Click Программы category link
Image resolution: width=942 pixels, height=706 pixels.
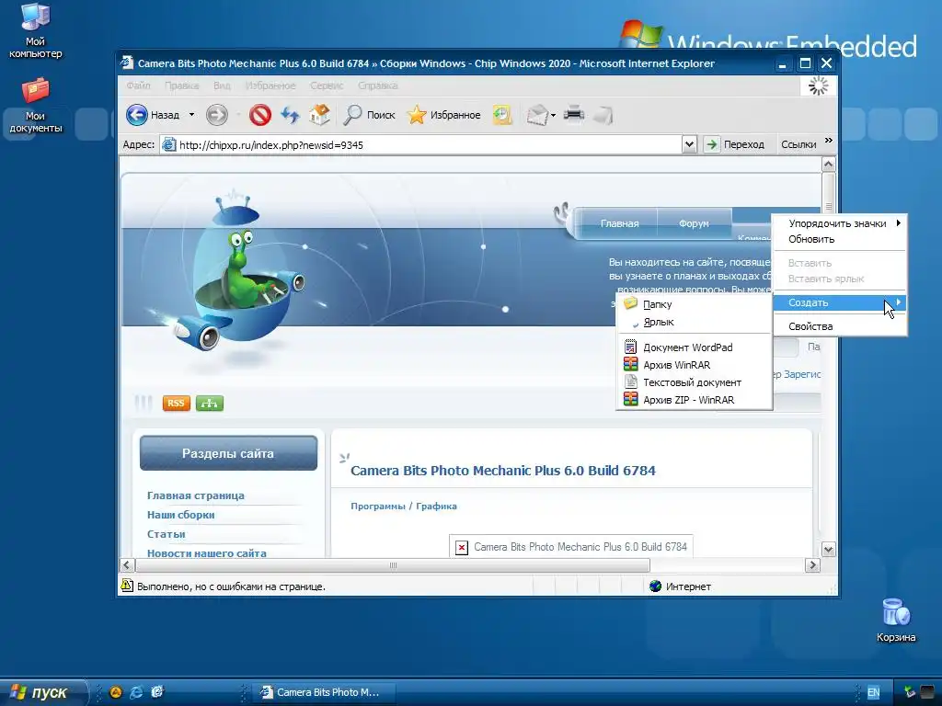click(x=378, y=507)
